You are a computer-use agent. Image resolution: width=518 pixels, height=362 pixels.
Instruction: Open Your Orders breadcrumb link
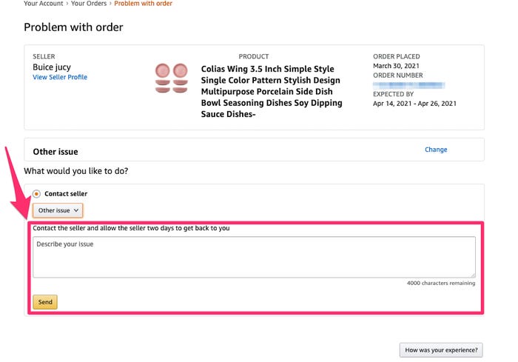coord(89,4)
